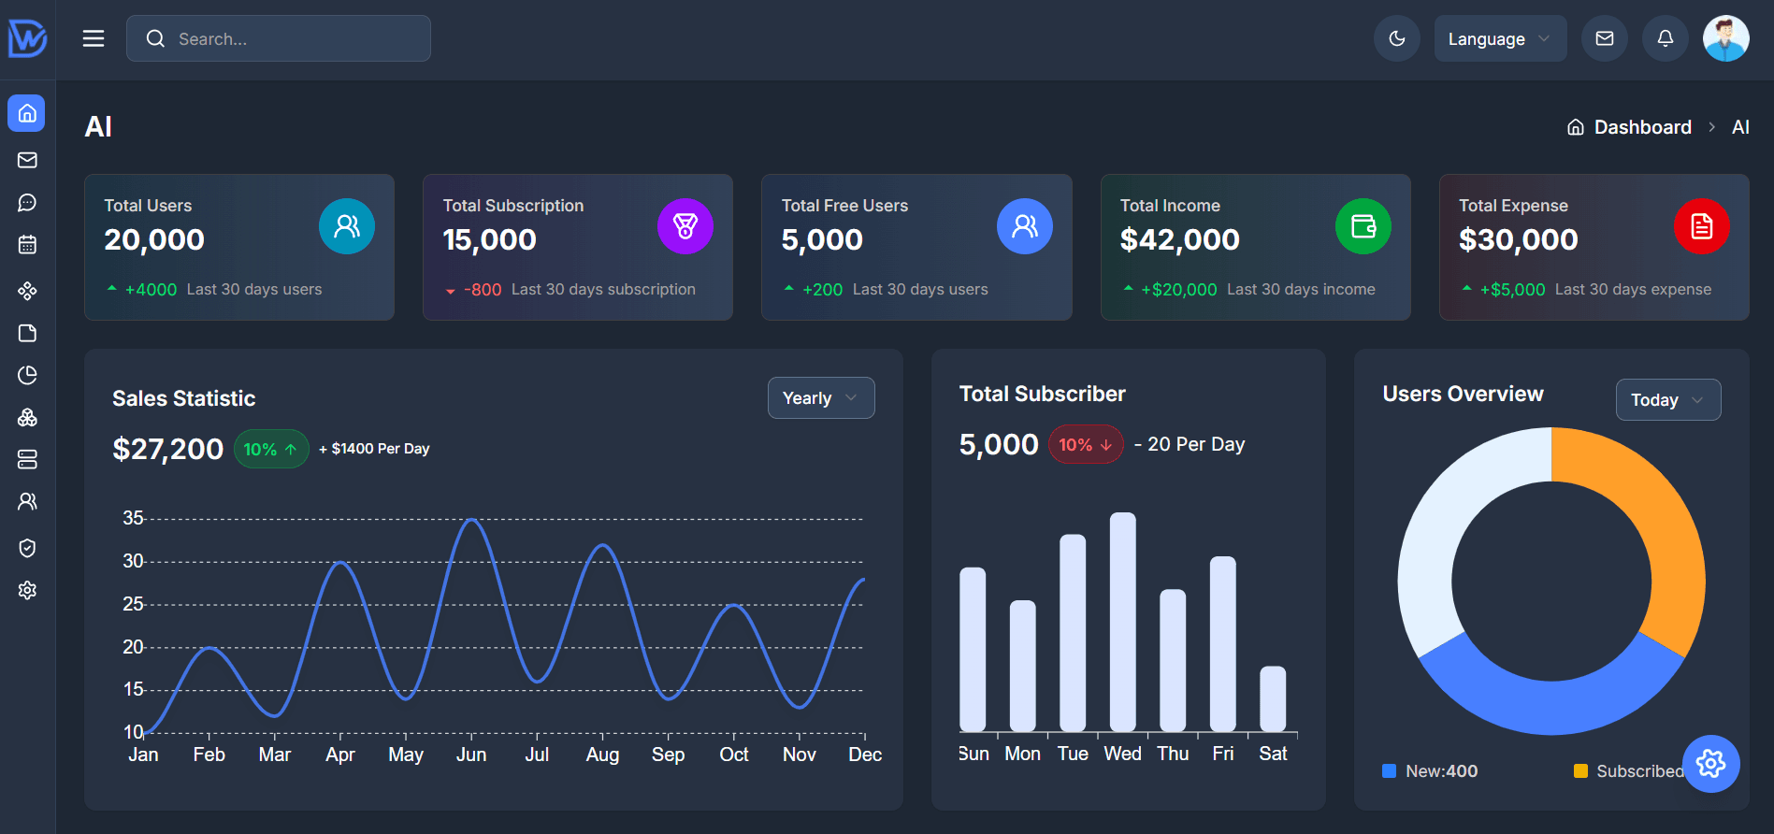Open the Today dropdown in Users Overview

(x=1667, y=400)
